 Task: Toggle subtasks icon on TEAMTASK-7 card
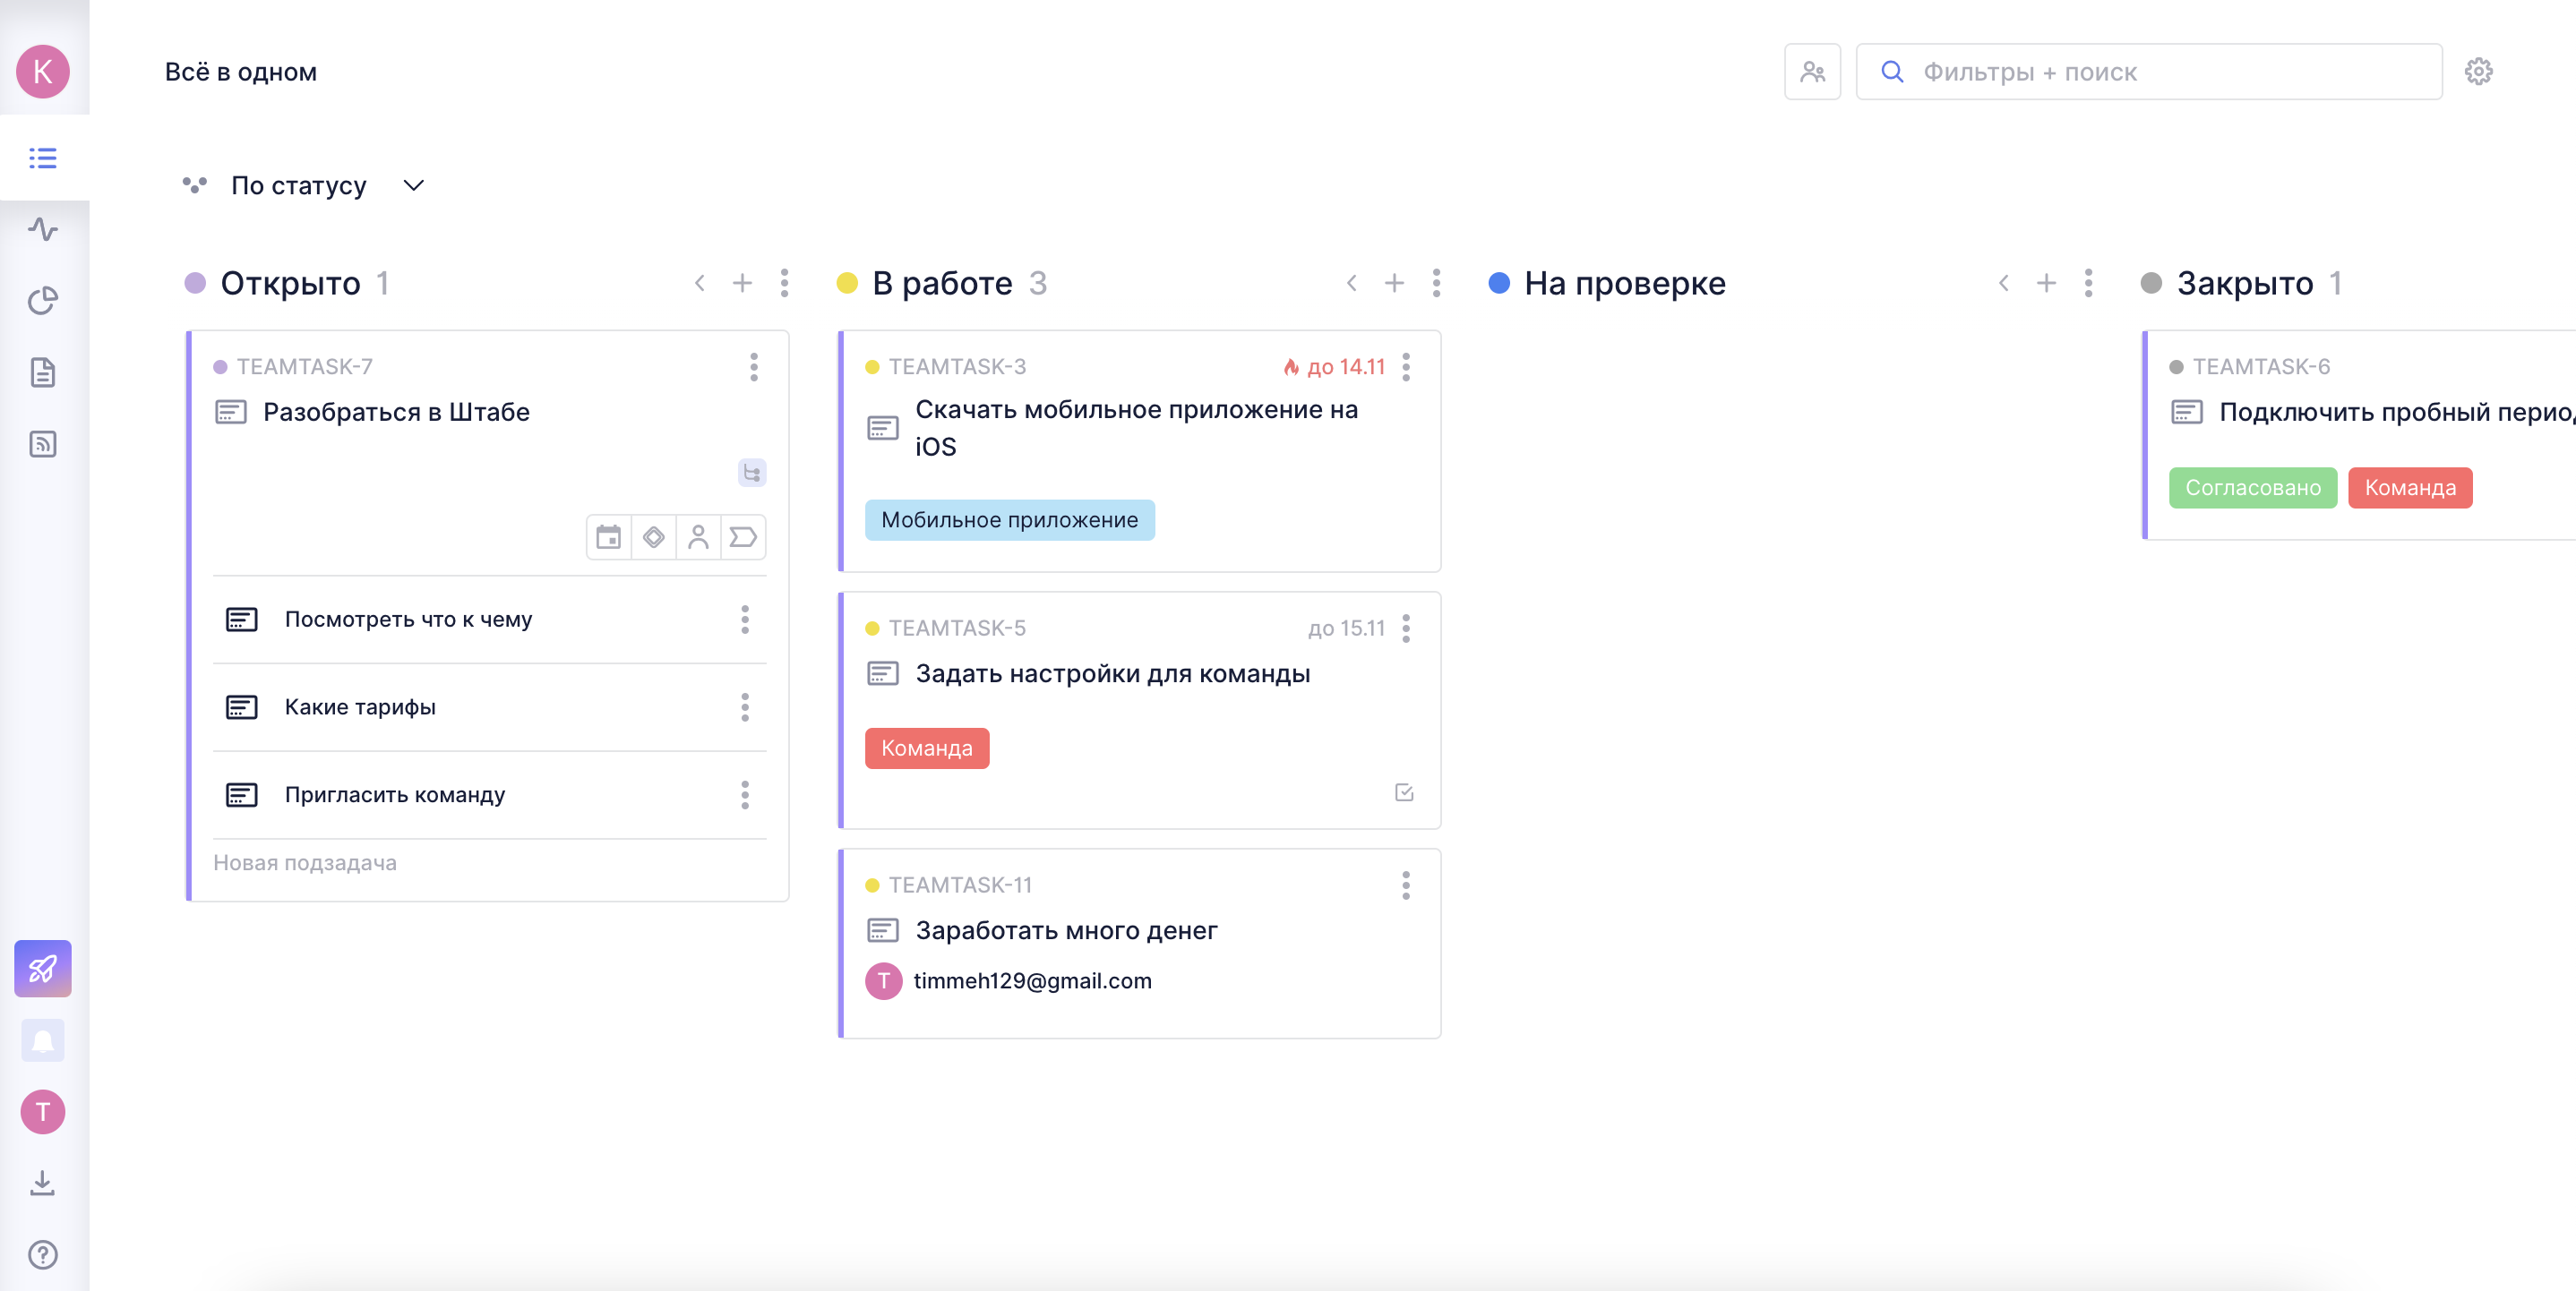tap(752, 473)
